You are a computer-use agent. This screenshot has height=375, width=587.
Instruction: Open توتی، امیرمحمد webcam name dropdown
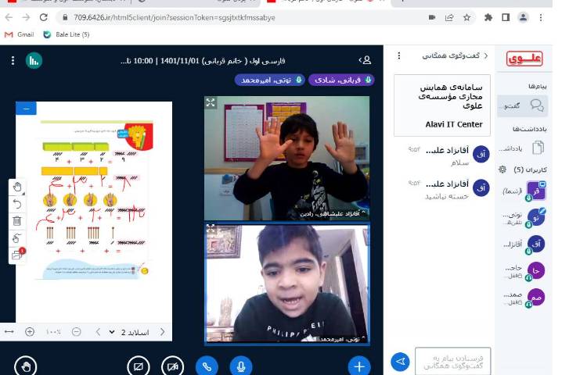click(x=343, y=339)
